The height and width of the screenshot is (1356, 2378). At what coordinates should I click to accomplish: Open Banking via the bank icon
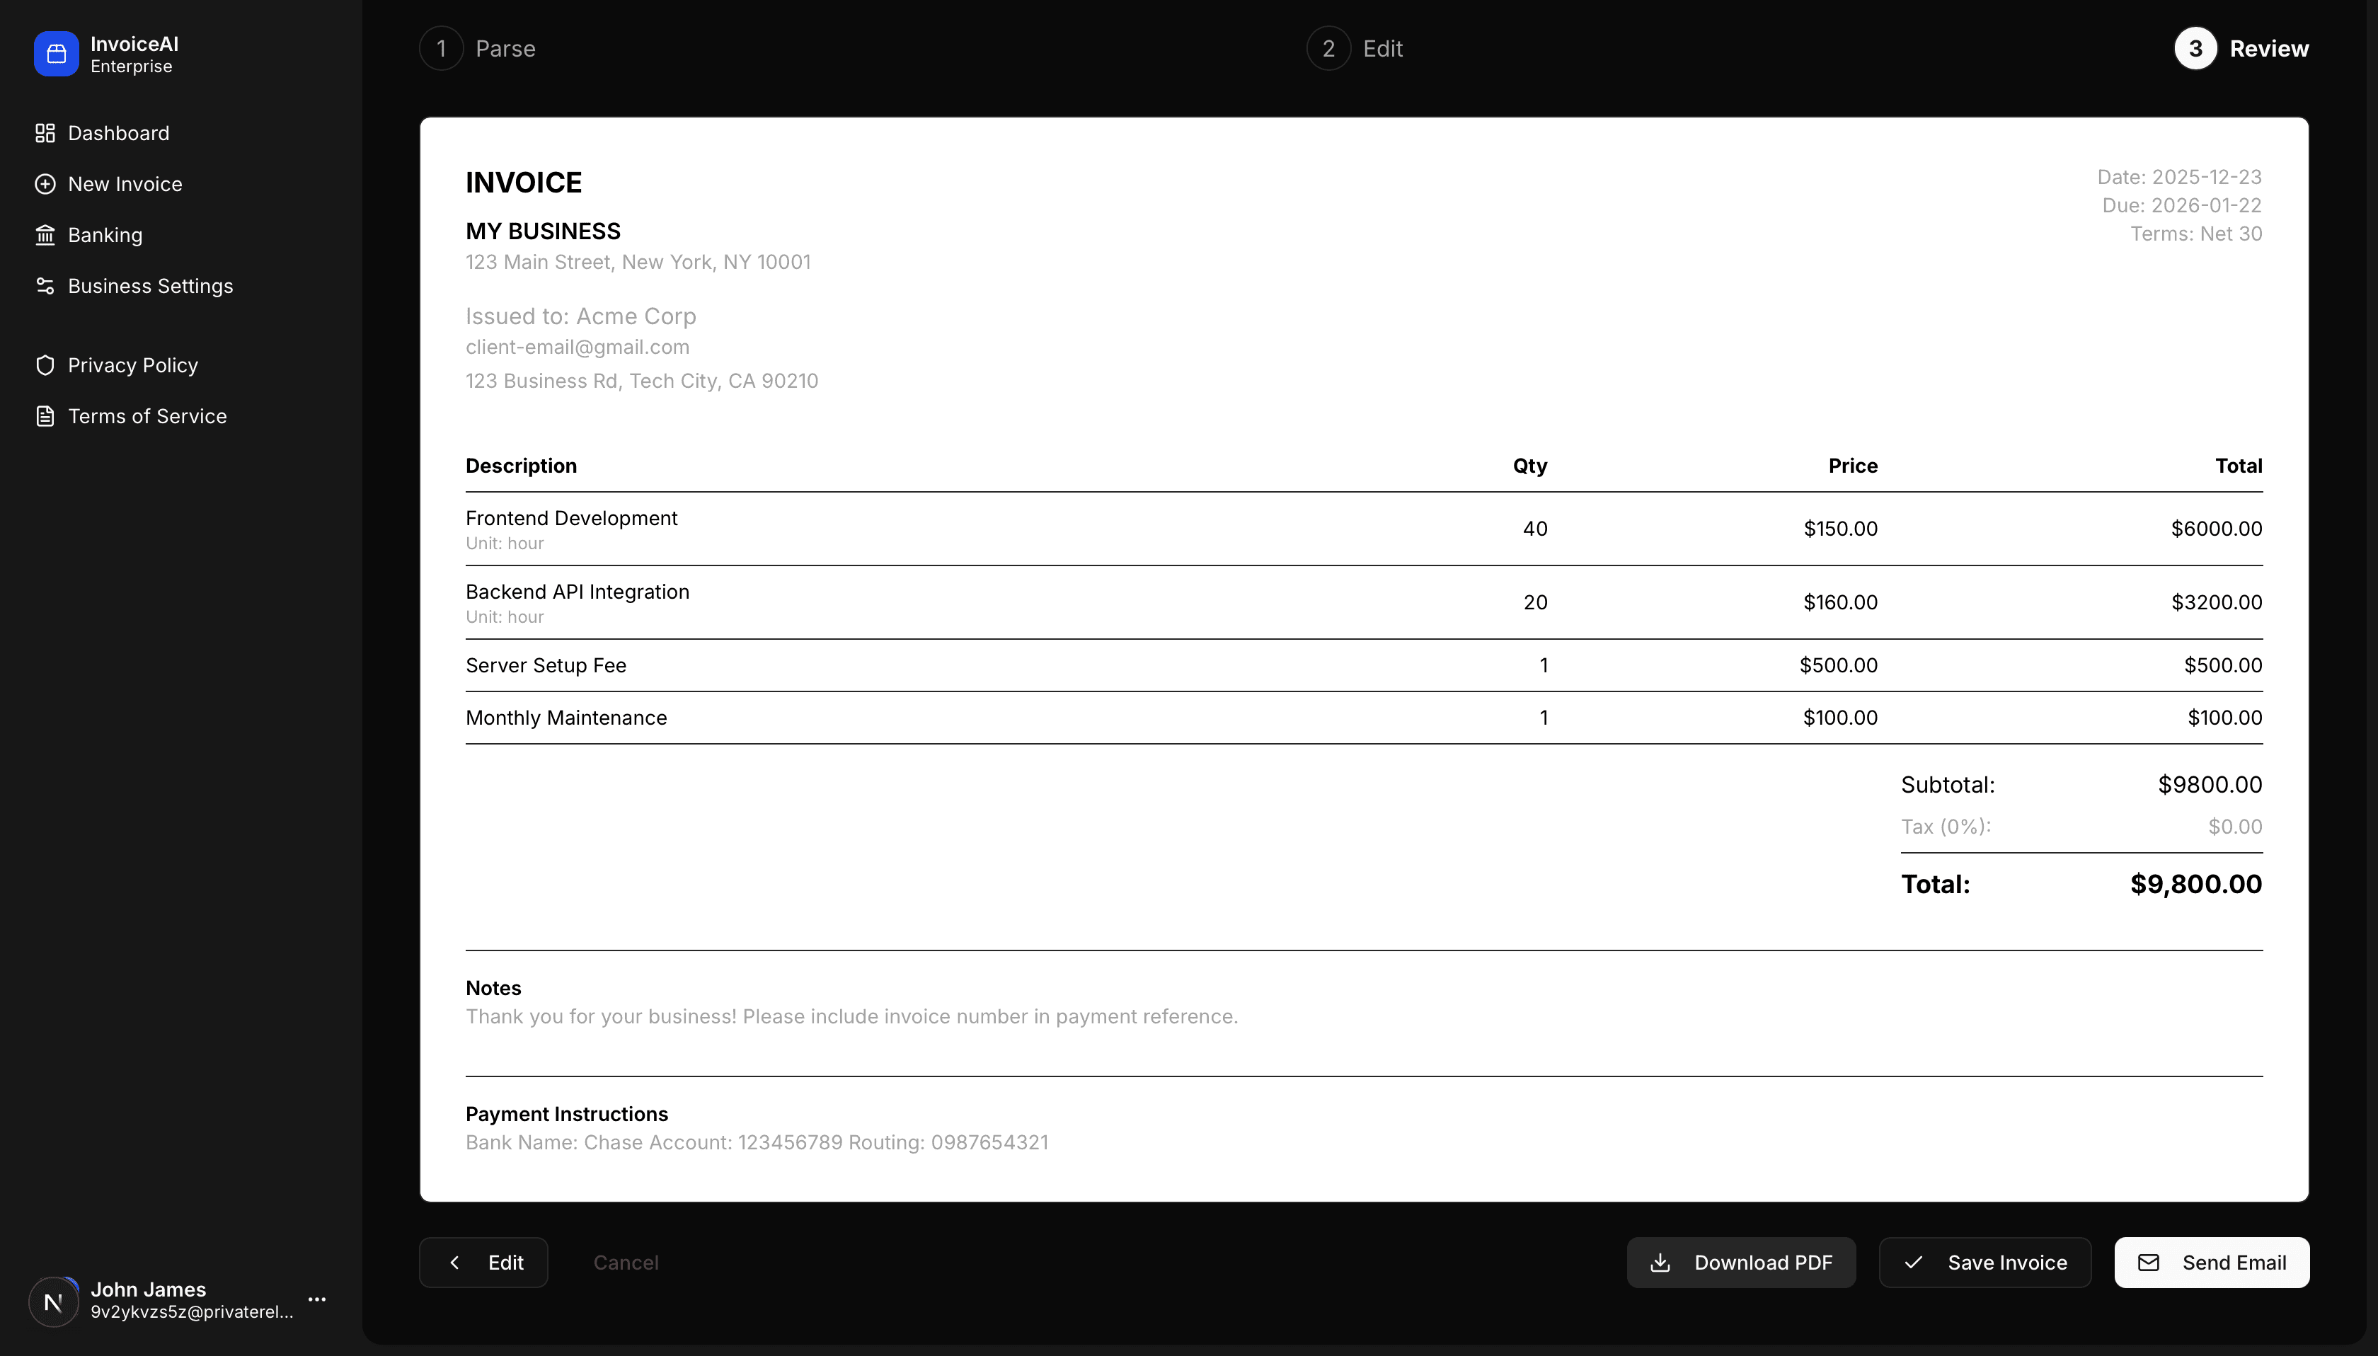click(45, 234)
